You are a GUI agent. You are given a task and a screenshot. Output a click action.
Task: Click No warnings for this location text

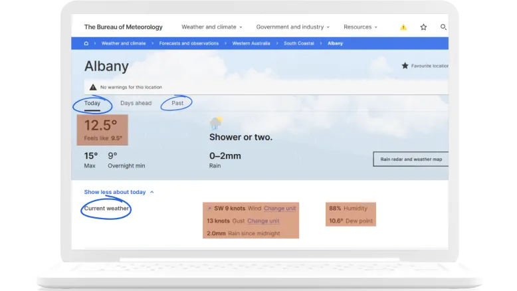click(131, 87)
